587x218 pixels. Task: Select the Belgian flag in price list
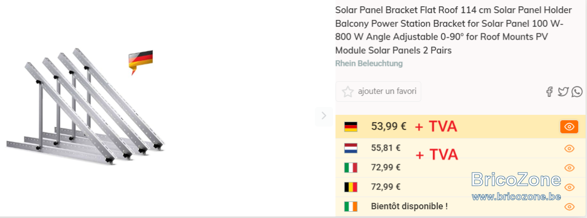pos(351,187)
